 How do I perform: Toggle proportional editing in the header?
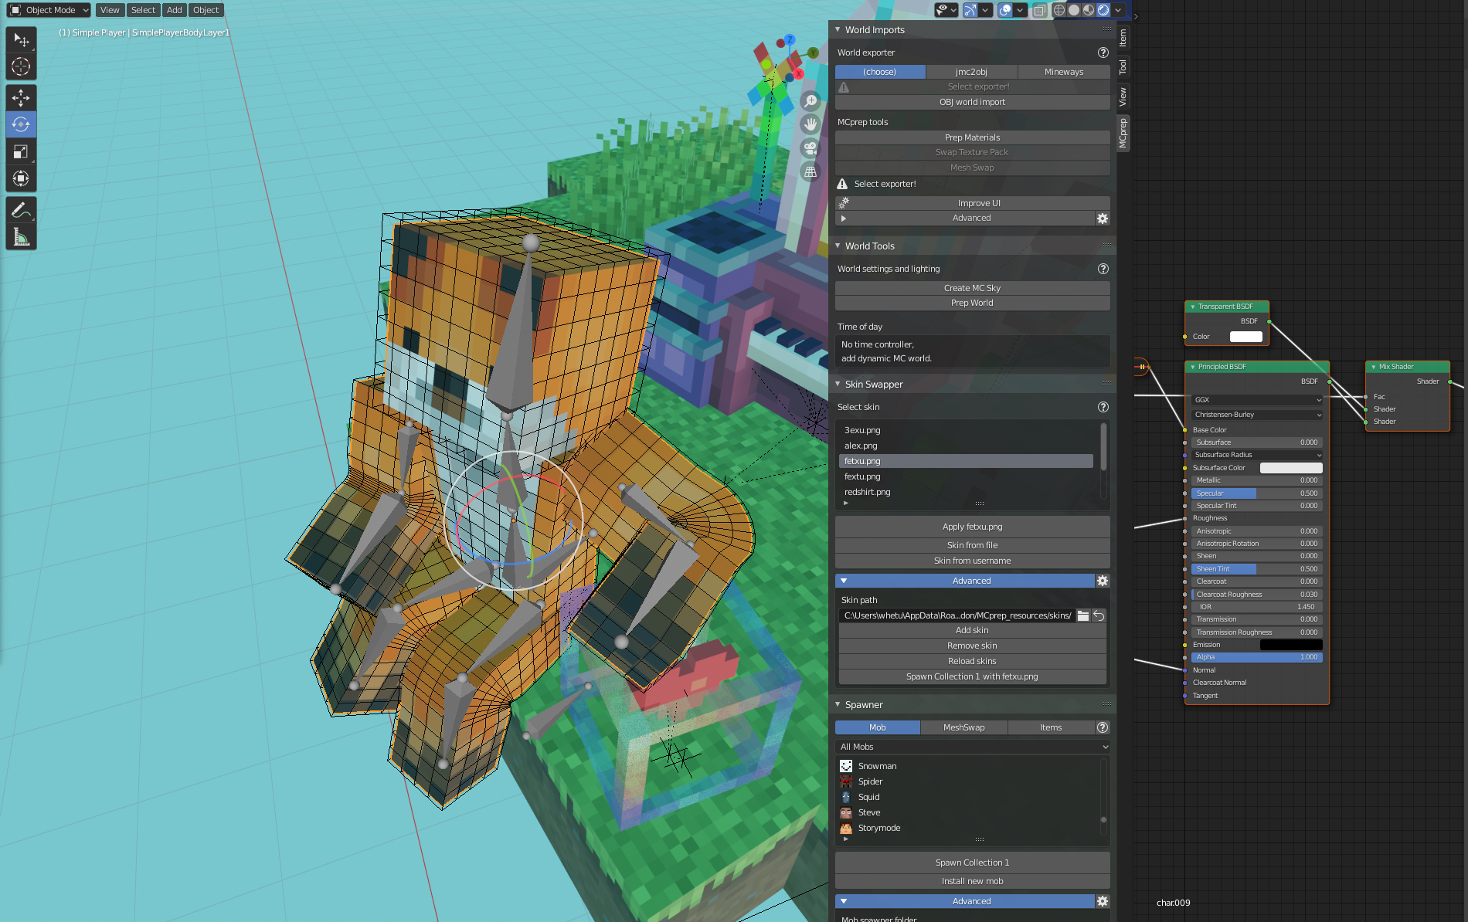pos(1005,10)
